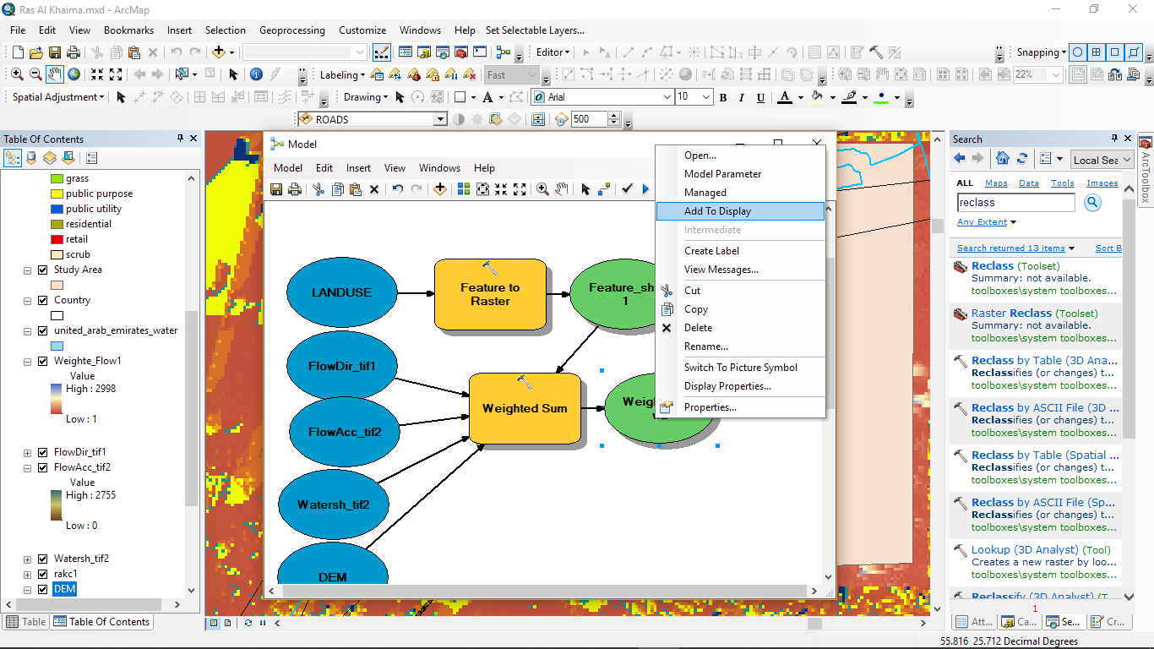Viewport: 1154px width, 649px height.
Task: Open ArcToolbox from the Standard toolbar
Action: tap(461, 52)
